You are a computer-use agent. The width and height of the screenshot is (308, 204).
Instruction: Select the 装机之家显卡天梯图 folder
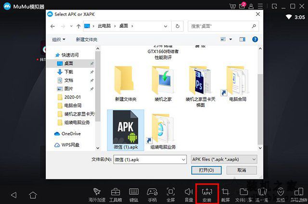pos(200,86)
